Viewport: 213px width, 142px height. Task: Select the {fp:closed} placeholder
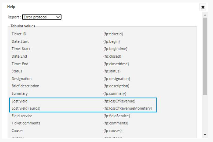[112, 56]
